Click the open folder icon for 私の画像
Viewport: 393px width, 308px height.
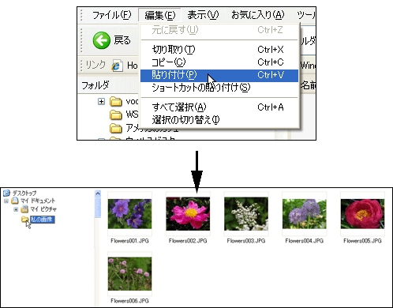tap(25, 219)
